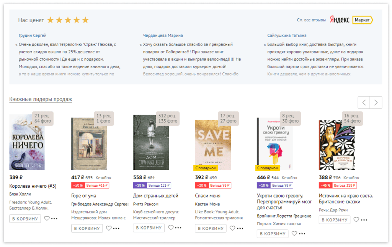Open the 'Save Me' book cover
The width and height of the screenshot is (392, 247).
213,145
